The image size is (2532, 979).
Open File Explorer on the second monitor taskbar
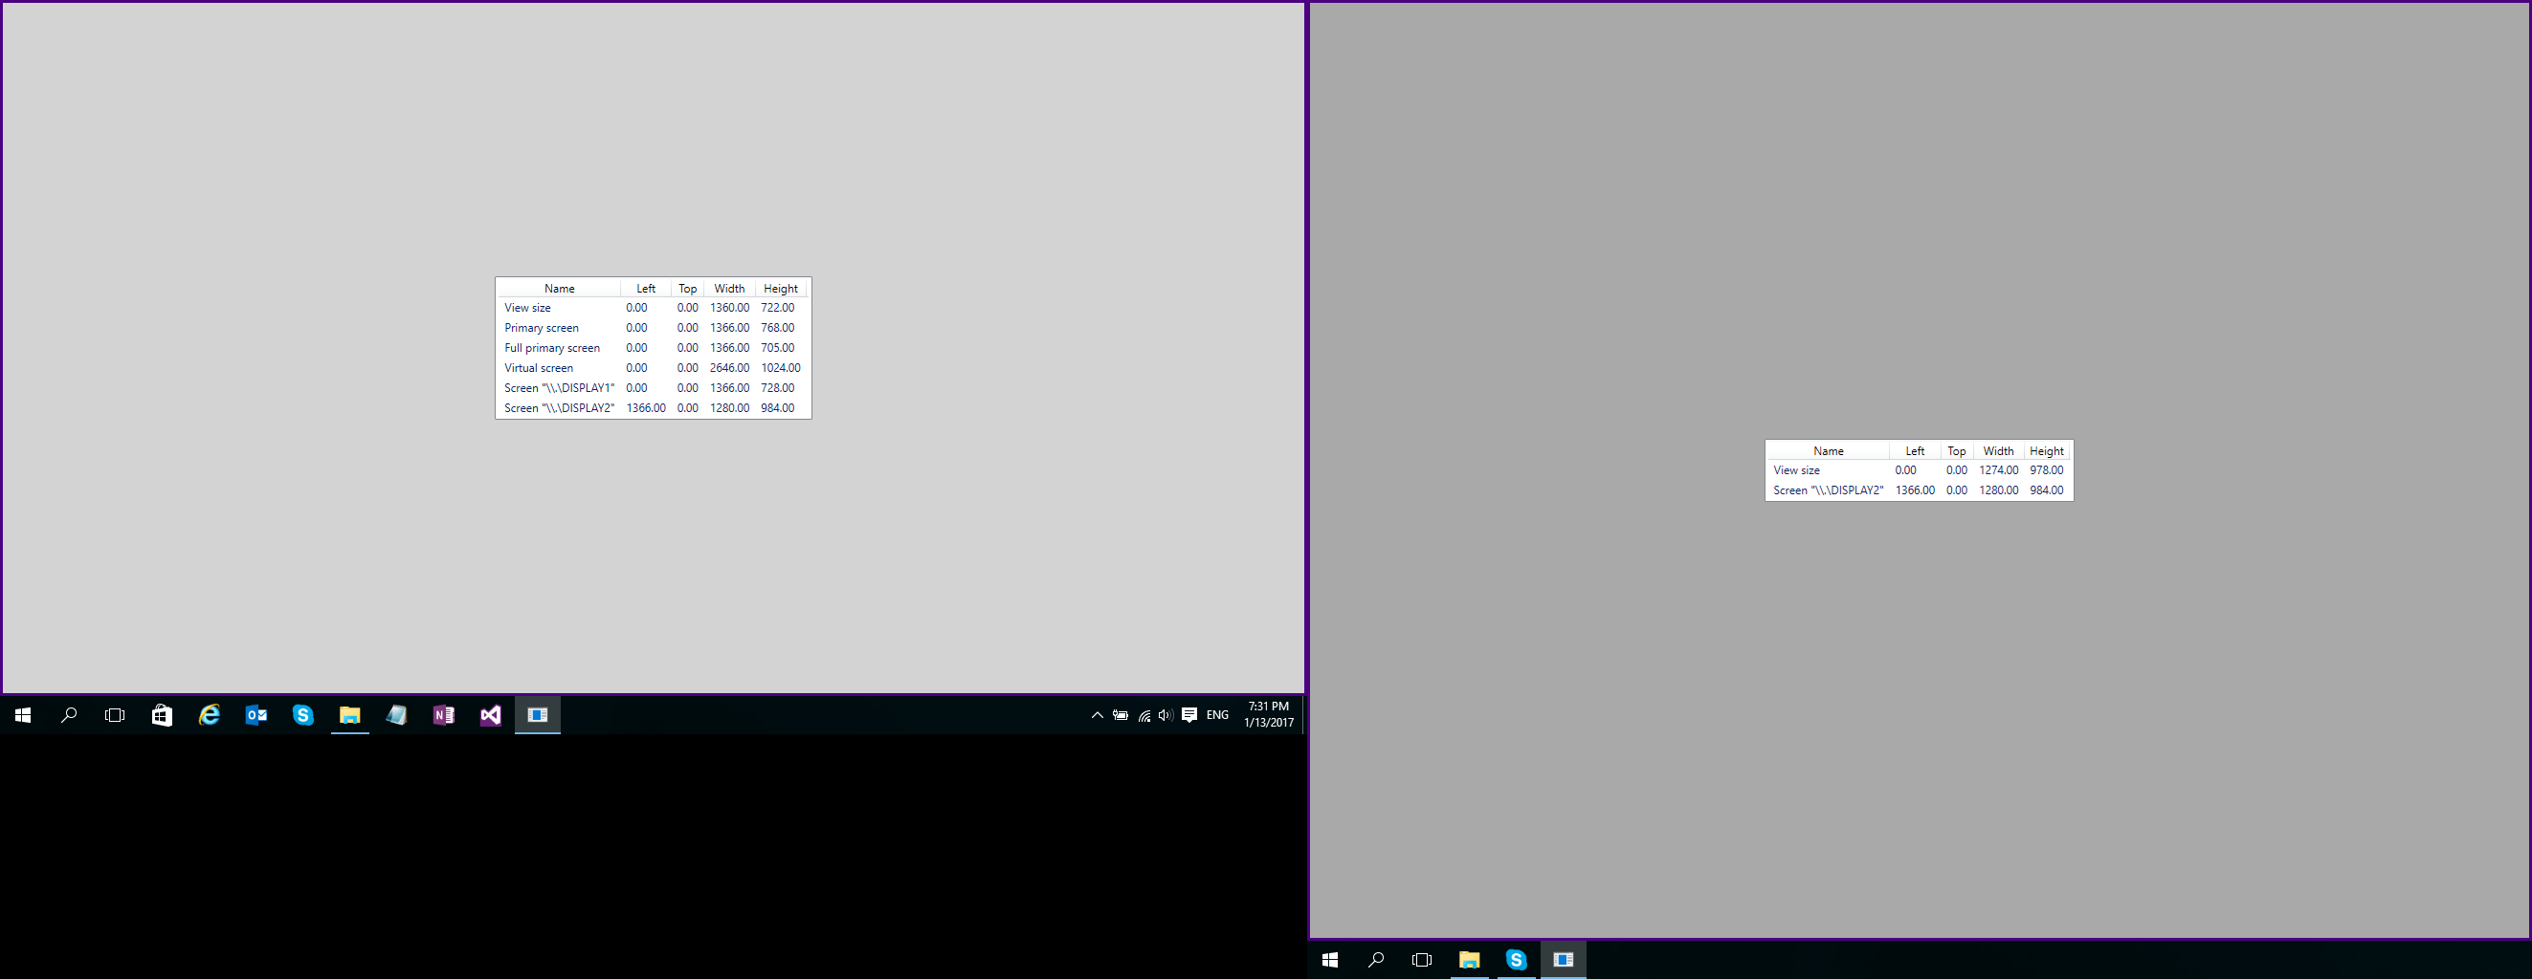(x=1470, y=959)
